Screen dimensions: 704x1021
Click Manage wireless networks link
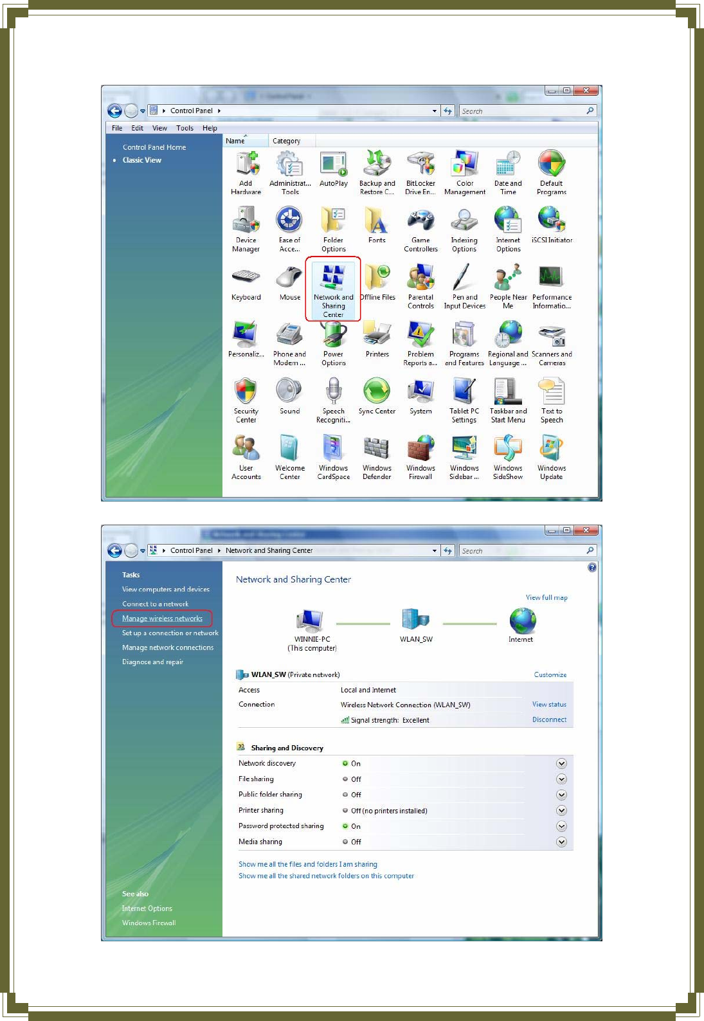pos(162,619)
